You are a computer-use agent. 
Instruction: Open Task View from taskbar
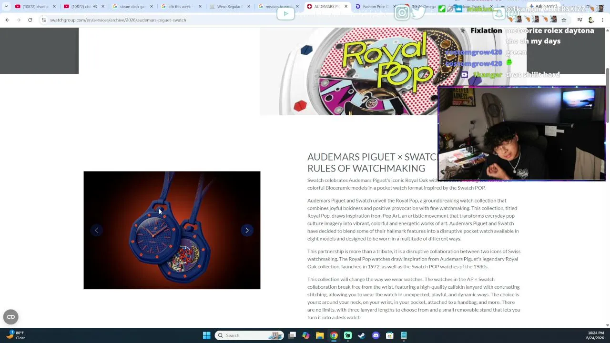click(292, 335)
